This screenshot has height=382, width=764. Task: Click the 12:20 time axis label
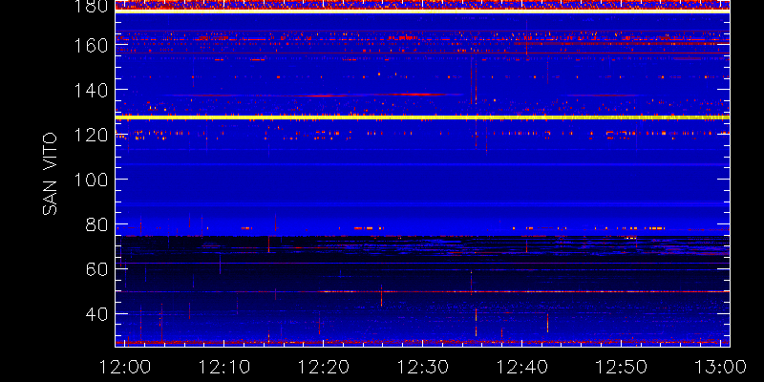click(x=325, y=366)
